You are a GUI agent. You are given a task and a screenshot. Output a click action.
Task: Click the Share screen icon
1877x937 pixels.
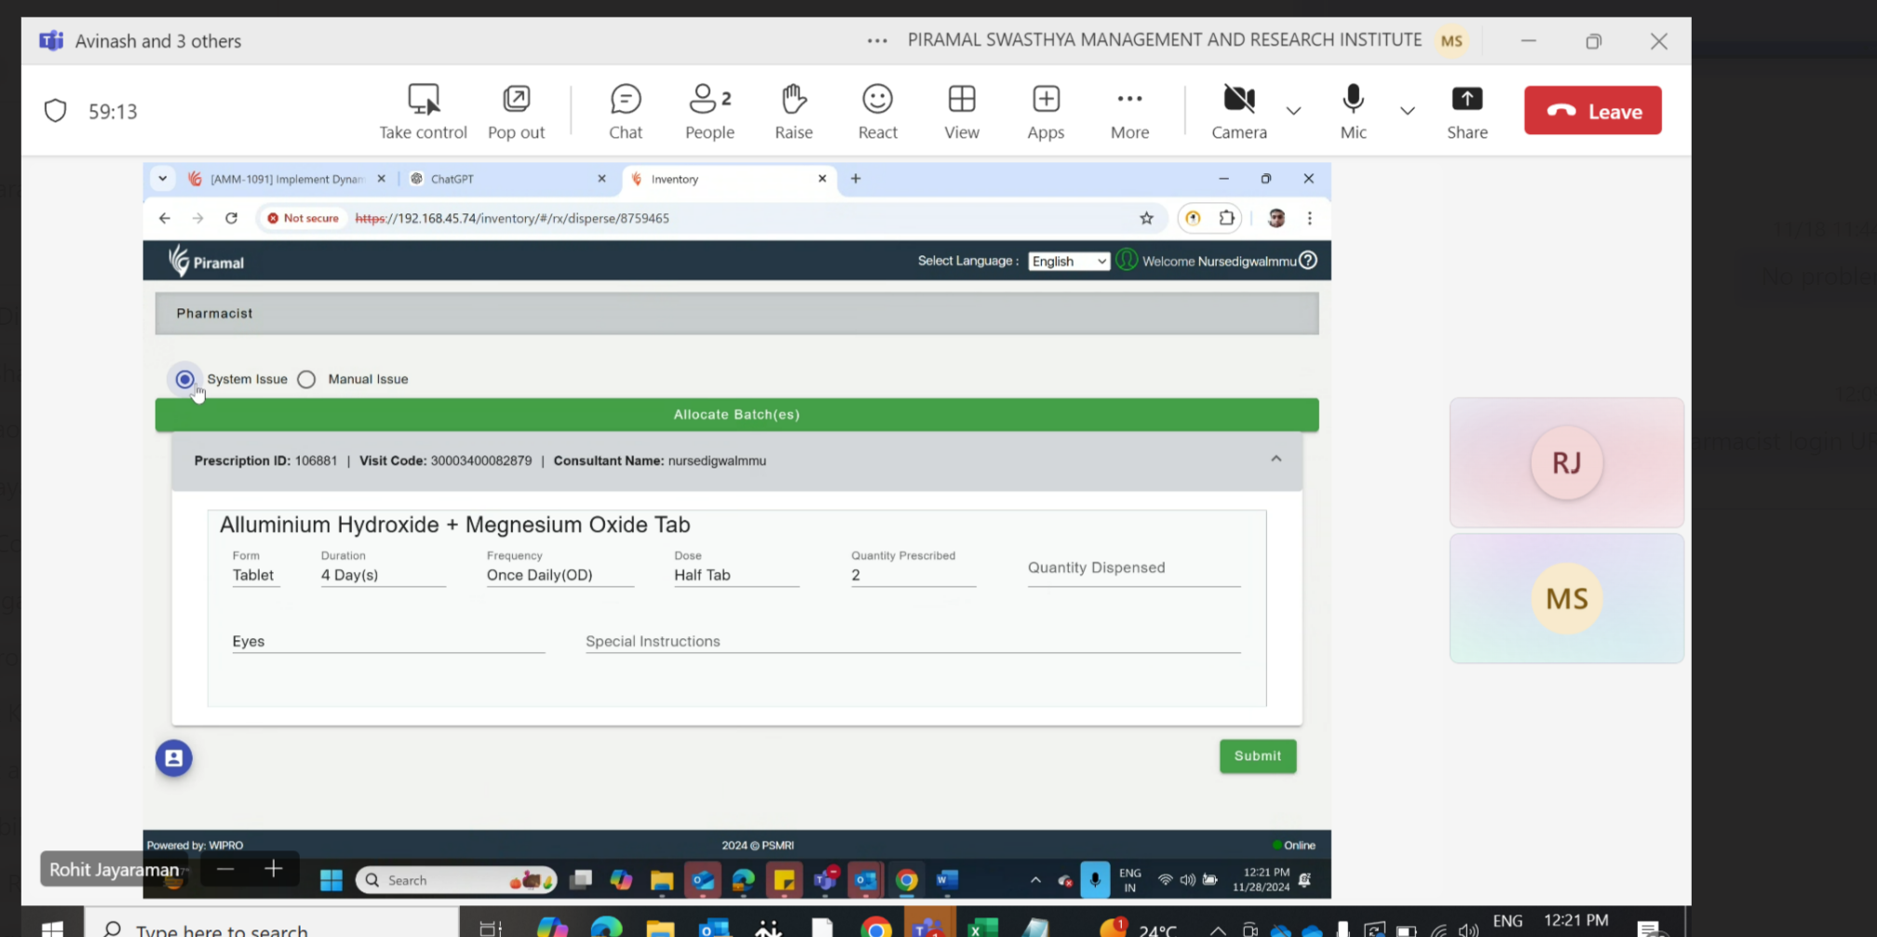click(1466, 100)
